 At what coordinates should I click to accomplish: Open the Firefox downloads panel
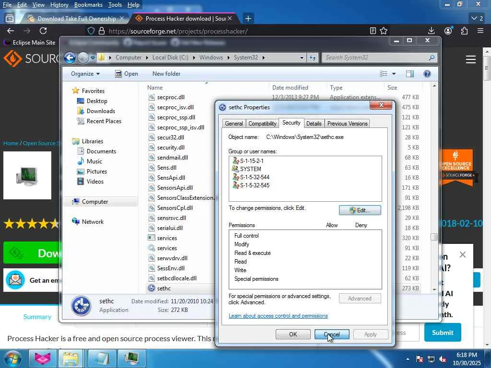click(x=431, y=31)
